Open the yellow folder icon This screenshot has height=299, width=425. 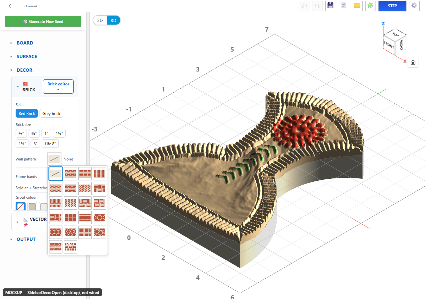click(357, 6)
